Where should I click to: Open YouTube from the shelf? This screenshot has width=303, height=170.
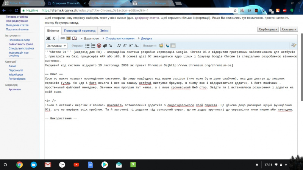pyautogui.click(x=76, y=165)
